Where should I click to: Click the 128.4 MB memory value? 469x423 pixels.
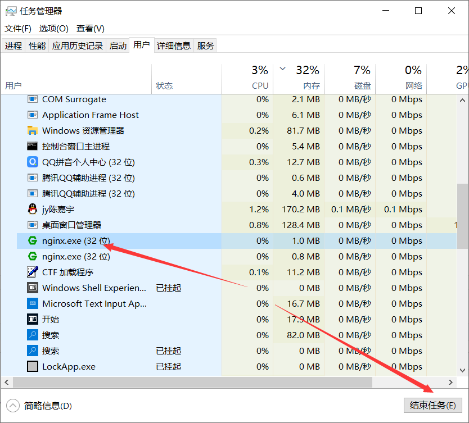[301, 225]
